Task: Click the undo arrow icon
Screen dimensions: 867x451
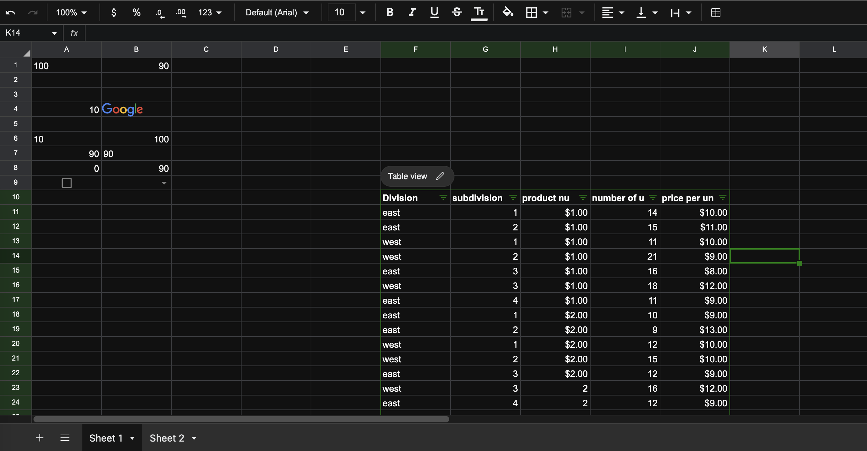Action: pos(10,13)
